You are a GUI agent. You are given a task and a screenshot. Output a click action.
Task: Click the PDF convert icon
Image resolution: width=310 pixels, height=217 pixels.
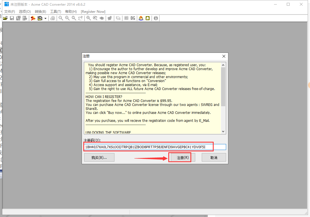pos(33,18)
